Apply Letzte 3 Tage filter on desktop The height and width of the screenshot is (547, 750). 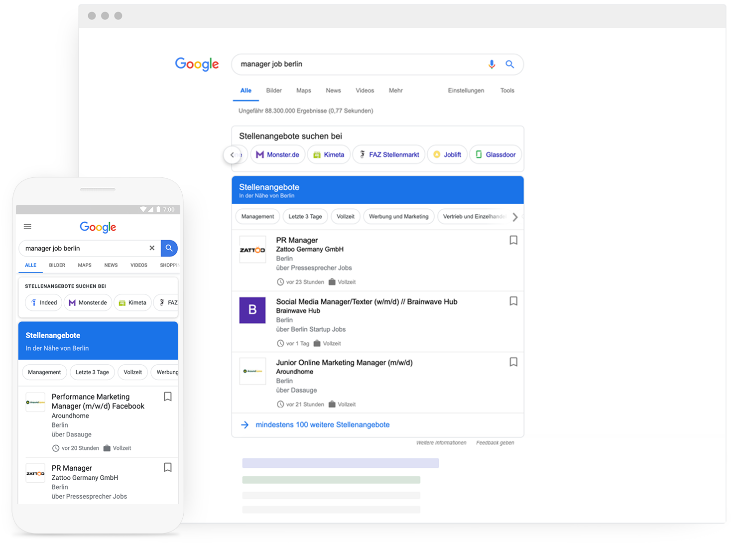click(x=305, y=217)
